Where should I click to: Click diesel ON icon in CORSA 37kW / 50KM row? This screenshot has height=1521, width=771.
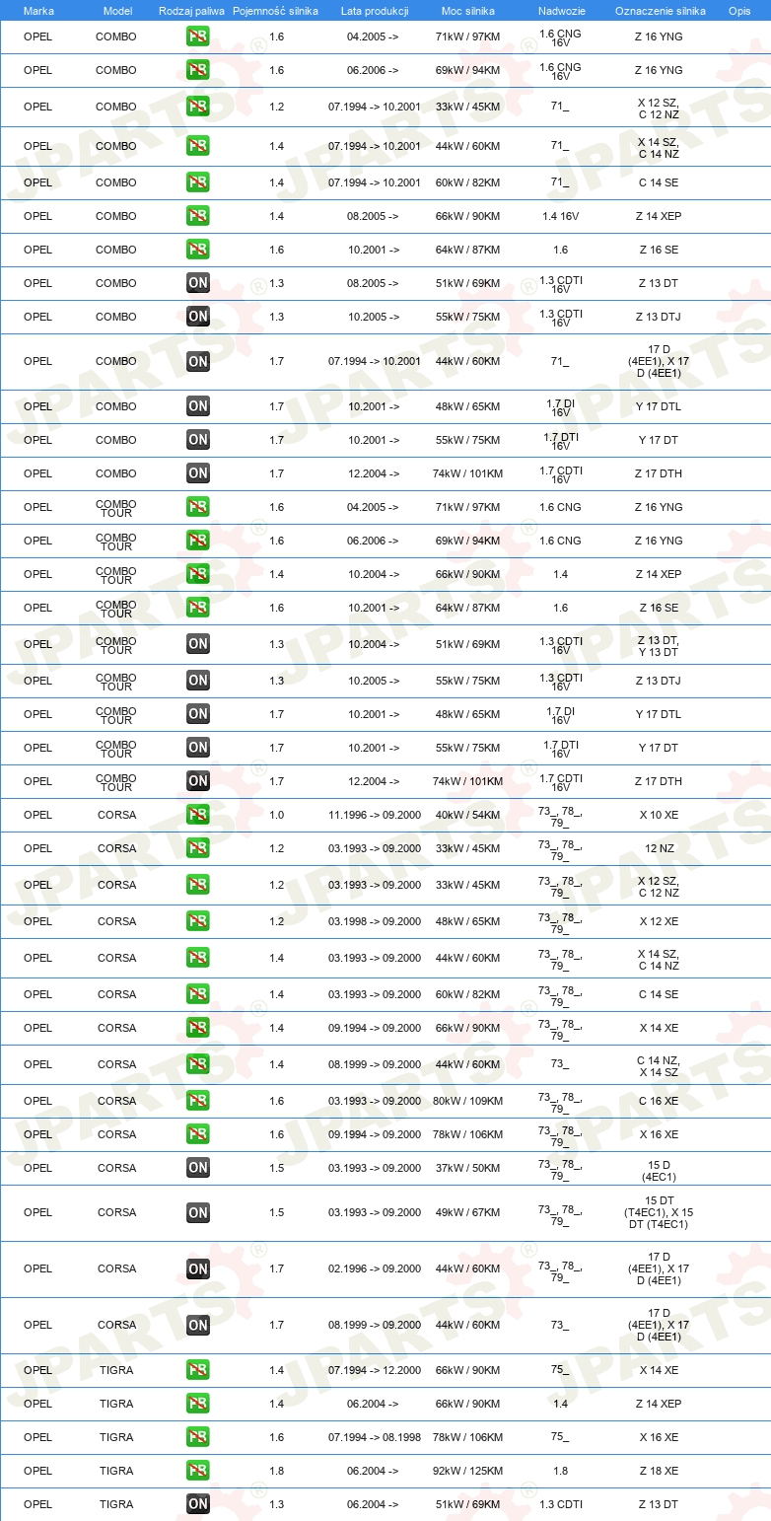pos(198,1168)
